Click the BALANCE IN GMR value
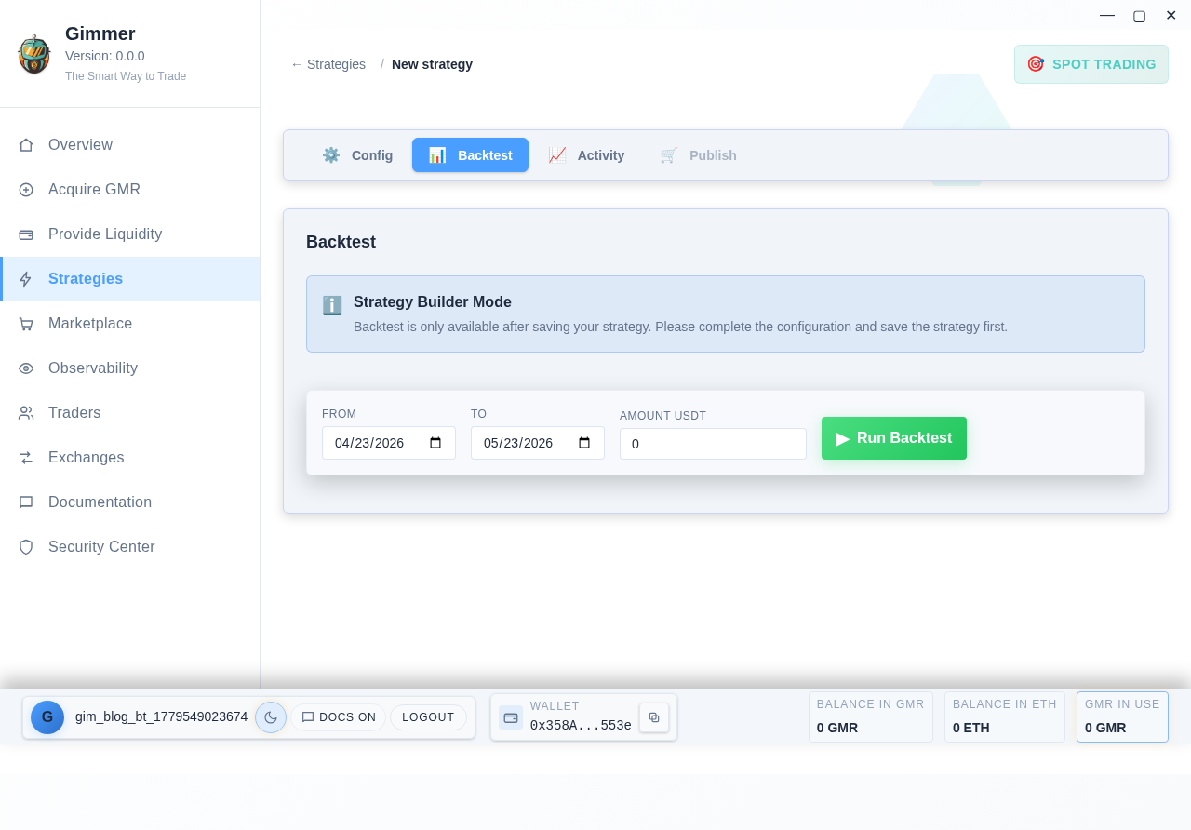 click(837, 728)
